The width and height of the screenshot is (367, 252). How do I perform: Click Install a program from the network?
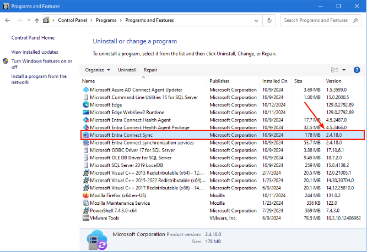(x=39, y=79)
